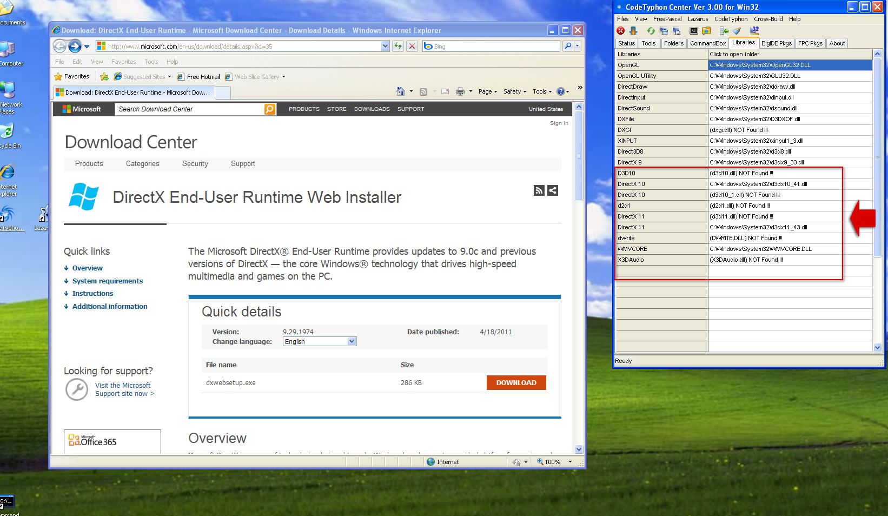Viewport: 888px width, 516px height.
Task: Open the FreePascal menu in CodeTyphon
Action: pyautogui.click(x=667, y=19)
